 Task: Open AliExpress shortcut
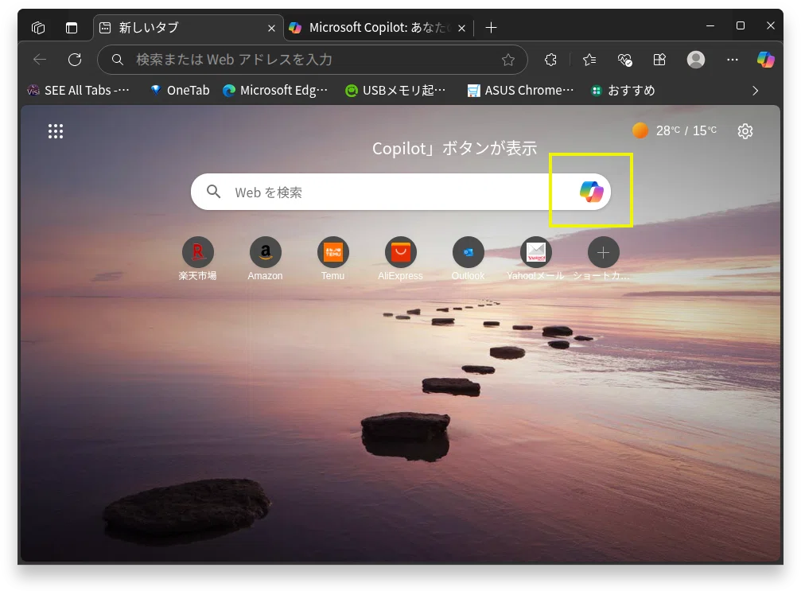point(401,259)
